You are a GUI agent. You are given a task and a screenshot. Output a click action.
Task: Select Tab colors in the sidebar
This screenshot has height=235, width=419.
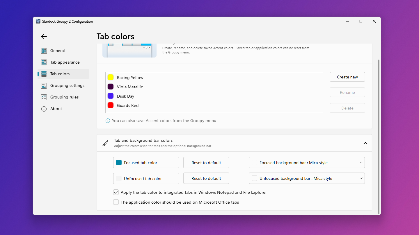point(63,74)
